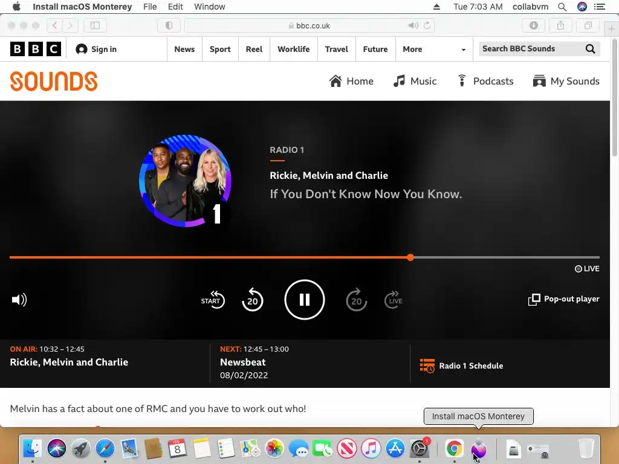The image size is (619, 464).
Task: Click the Safari forward button
Action: click(70, 25)
